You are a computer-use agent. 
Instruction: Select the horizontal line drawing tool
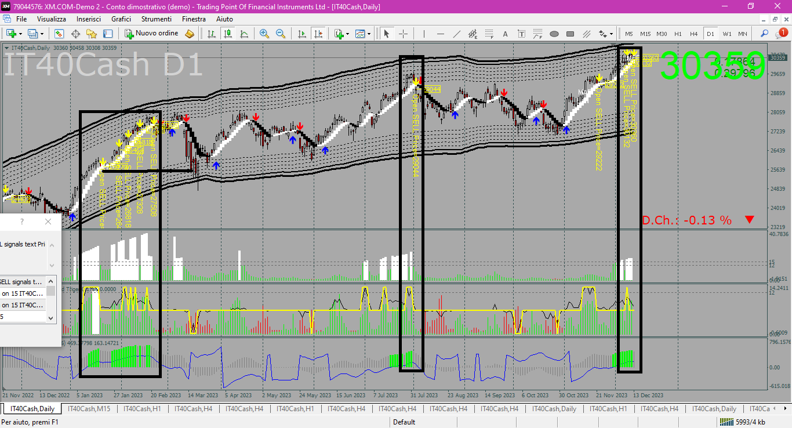441,34
